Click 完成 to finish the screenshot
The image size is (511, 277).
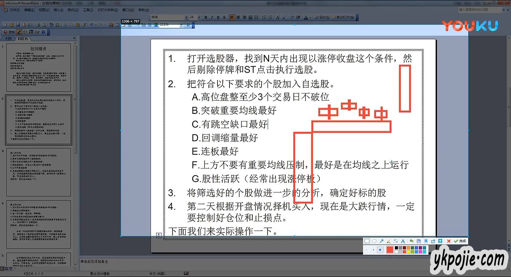tap(460, 241)
